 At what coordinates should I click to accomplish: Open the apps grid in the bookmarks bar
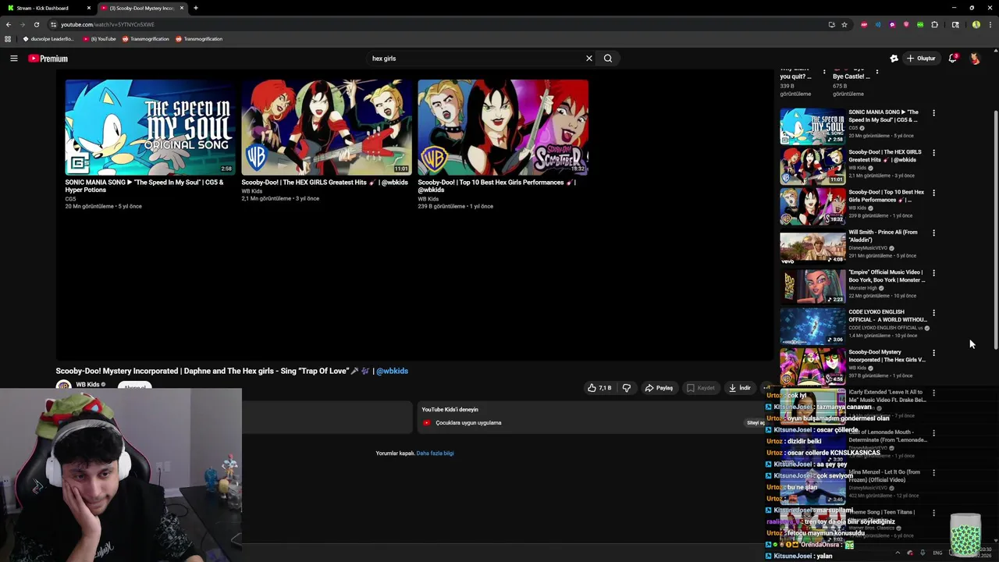[x=8, y=39]
